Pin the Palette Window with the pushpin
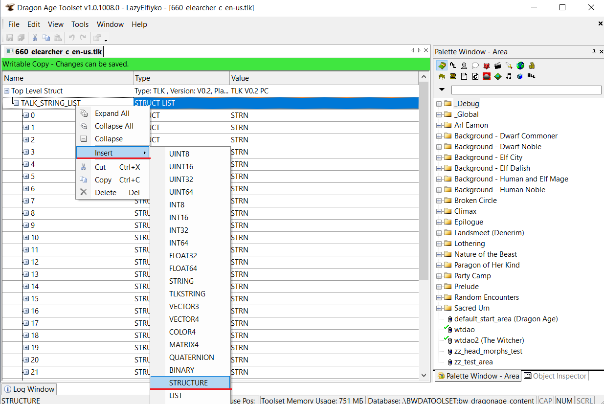This screenshot has height=404, width=604. (x=594, y=51)
